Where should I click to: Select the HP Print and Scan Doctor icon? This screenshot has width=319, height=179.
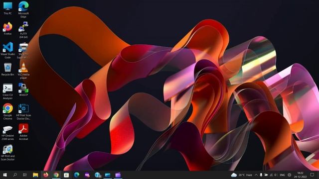click(x=8, y=153)
